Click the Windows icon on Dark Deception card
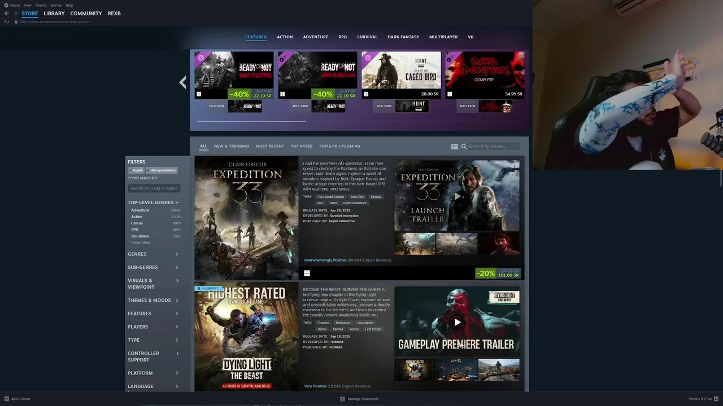Screen dimensions: 723x406 click(450, 94)
